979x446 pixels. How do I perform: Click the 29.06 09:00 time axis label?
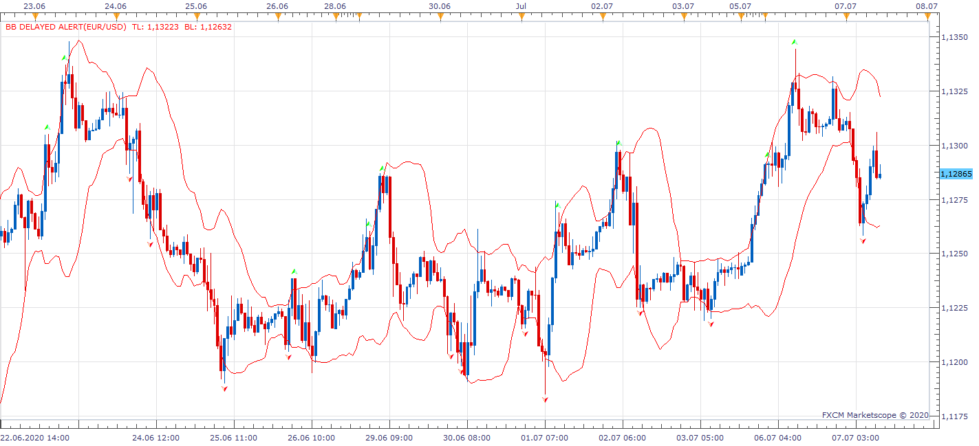[x=389, y=438]
